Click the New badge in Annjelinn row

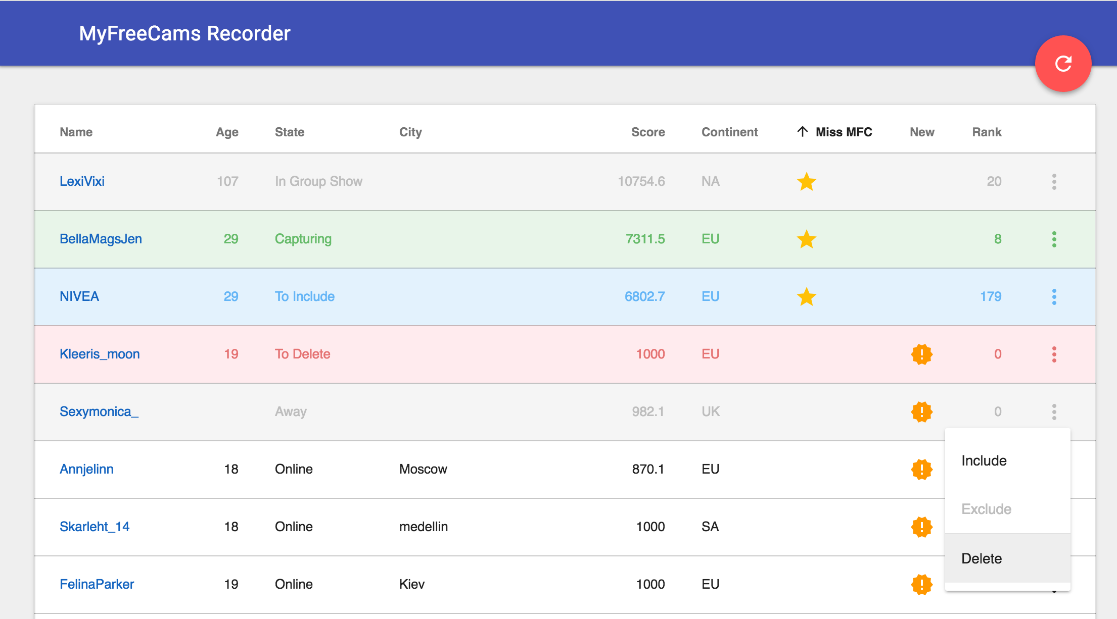[x=921, y=470]
